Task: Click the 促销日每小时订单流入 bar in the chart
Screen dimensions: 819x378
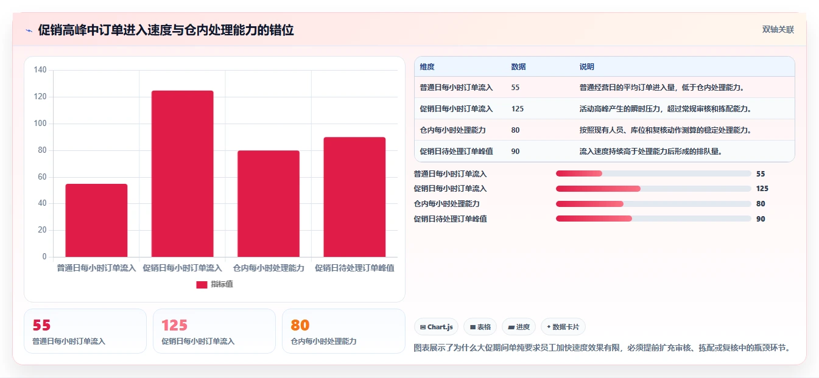Action: pyautogui.click(x=183, y=173)
